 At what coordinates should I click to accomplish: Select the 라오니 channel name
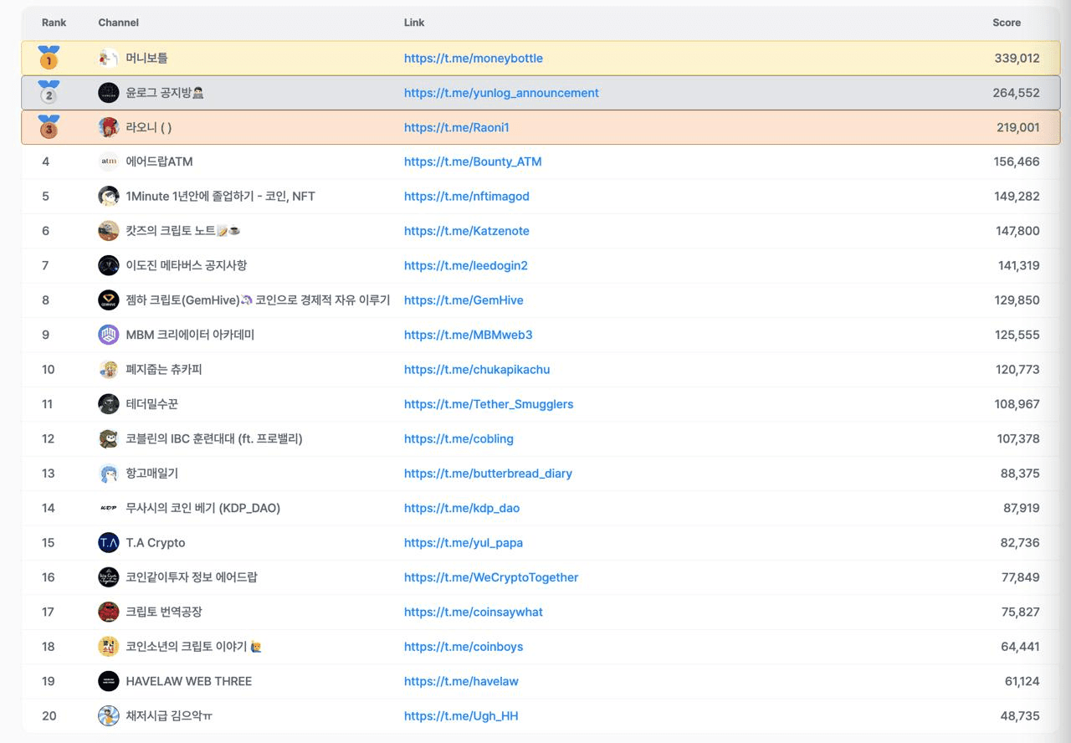coord(148,127)
